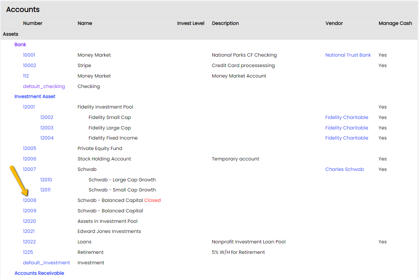Select account 12001 Fidelity Investment Pool
Image resolution: width=419 pixels, height=278 pixels.
coord(29,107)
